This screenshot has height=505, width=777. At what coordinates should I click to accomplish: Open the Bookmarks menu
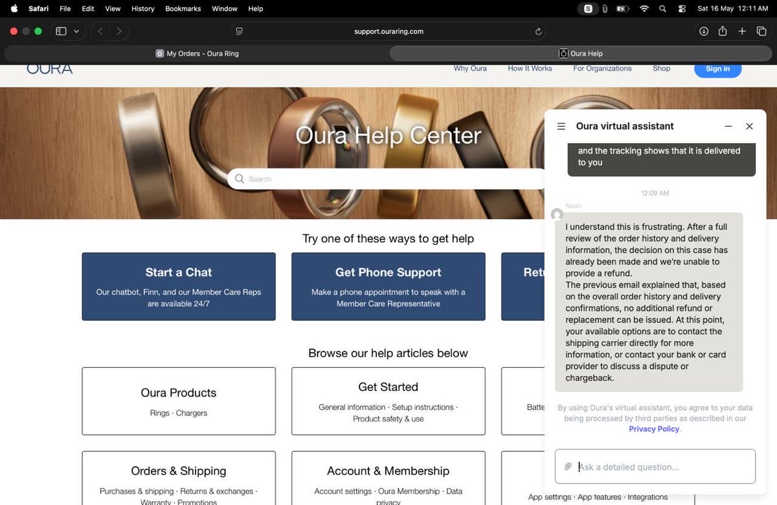pyautogui.click(x=183, y=8)
